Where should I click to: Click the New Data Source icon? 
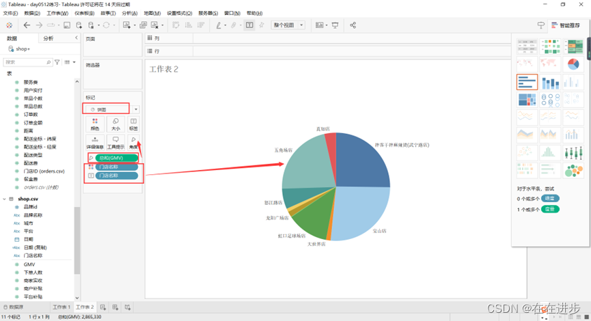click(x=79, y=25)
